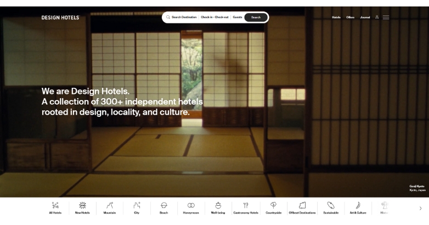429x225 pixels.
Task: Open Journal in top navigation
Action: [365, 17]
